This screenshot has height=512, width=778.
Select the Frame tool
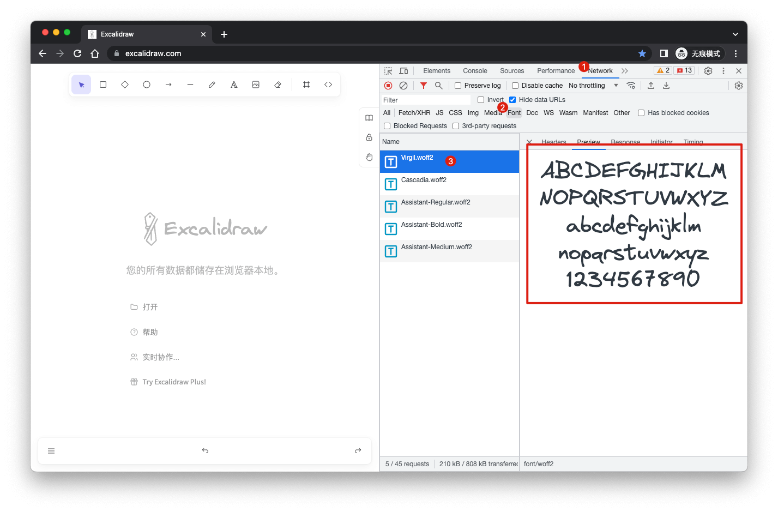pos(306,85)
